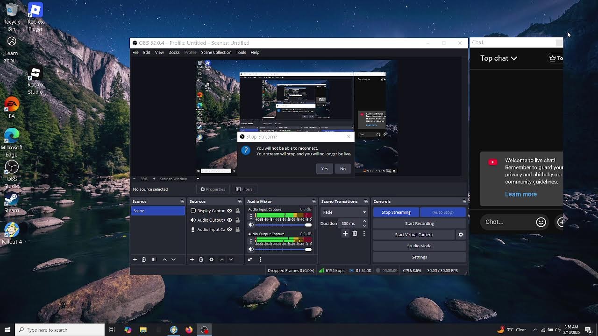
Task: Show hidden system tray icons
Action: click(535, 330)
